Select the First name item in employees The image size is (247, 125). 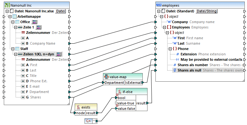188,38
